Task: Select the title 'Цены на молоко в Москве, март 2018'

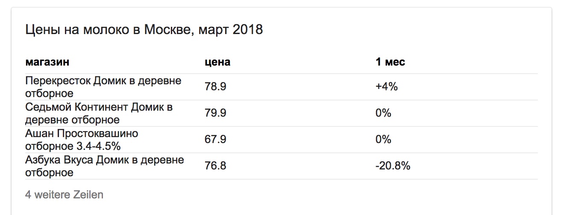Action: click(x=144, y=30)
